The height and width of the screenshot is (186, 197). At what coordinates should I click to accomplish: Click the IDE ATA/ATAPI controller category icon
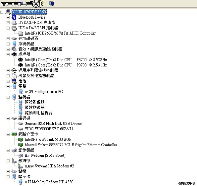[x=14, y=28]
